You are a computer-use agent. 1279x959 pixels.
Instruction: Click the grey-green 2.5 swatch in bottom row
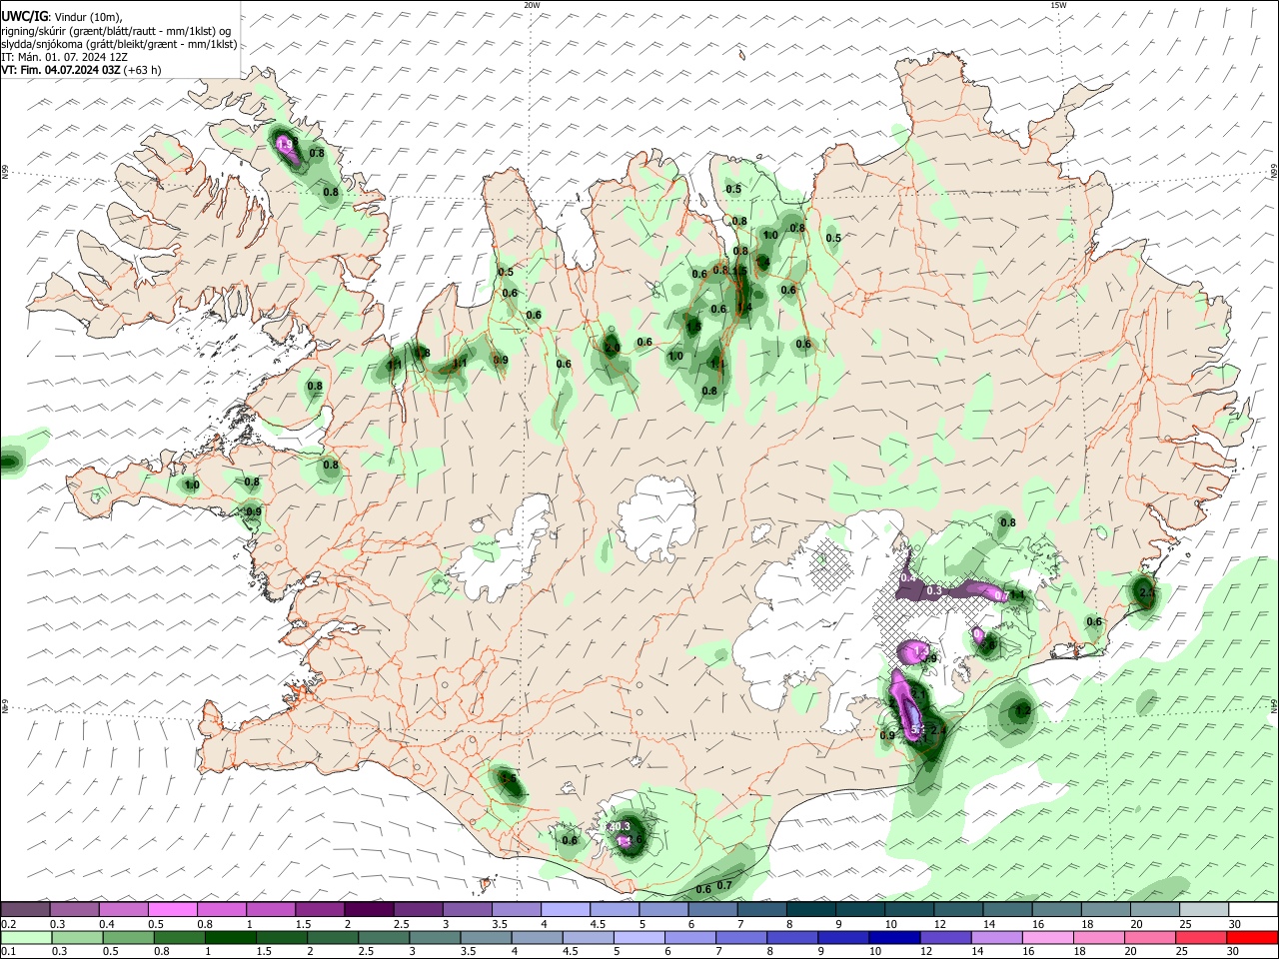[384, 938]
